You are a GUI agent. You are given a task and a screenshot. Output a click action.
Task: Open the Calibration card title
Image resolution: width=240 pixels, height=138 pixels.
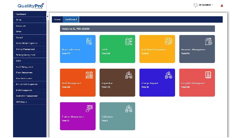point(107,117)
